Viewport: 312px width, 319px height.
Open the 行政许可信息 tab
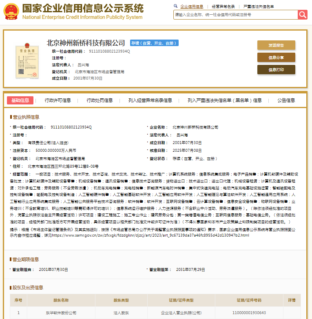(x=58, y=100)
